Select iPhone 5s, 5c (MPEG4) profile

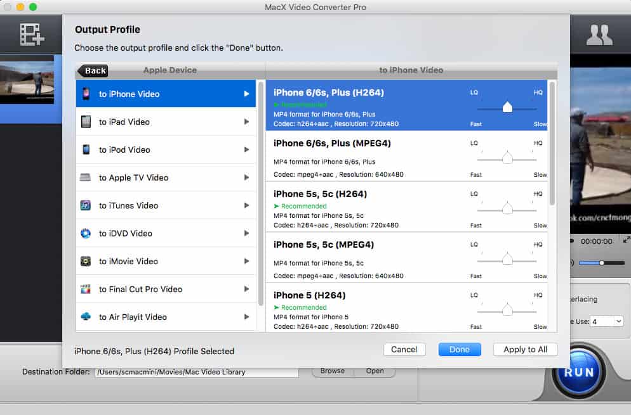[406, 257]
